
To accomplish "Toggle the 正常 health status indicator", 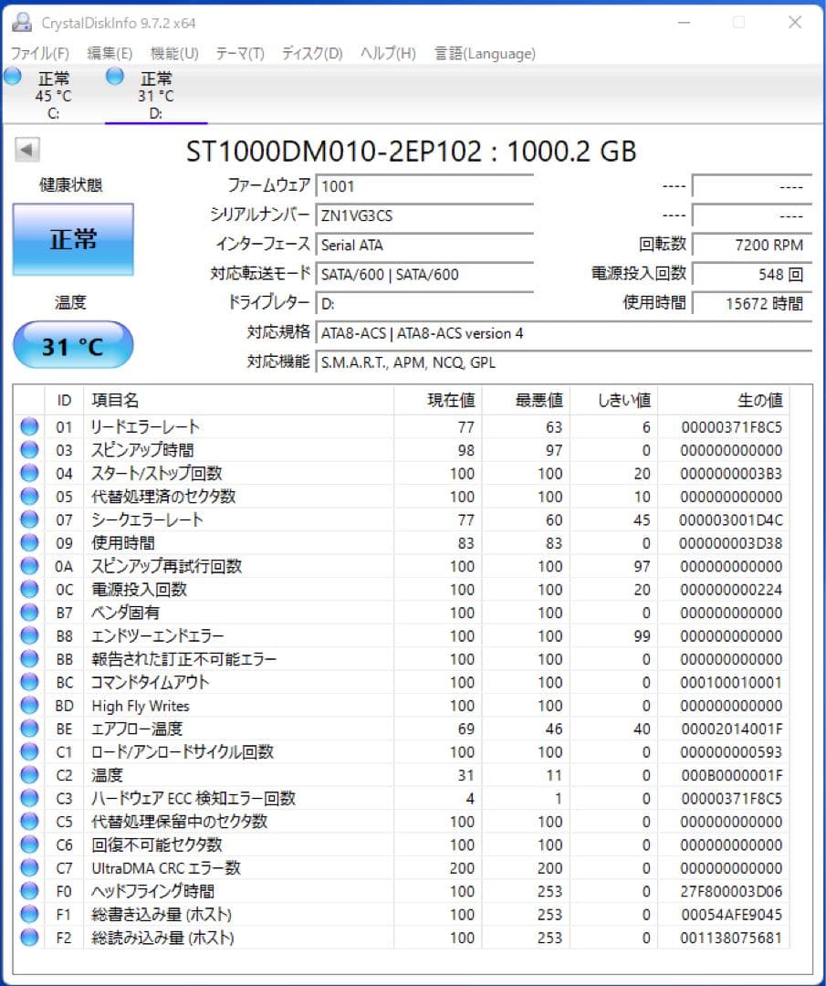I will point(72,237).
